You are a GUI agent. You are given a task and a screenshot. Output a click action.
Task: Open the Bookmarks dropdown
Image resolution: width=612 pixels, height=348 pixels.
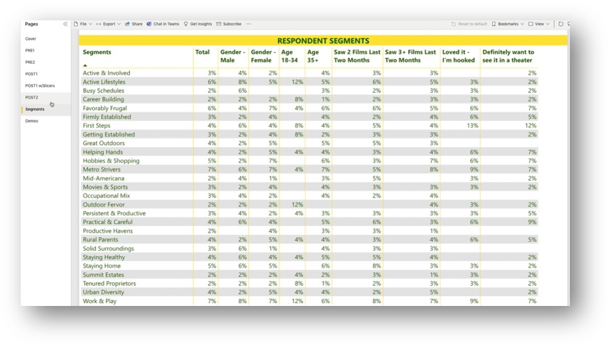click(507, 24)
